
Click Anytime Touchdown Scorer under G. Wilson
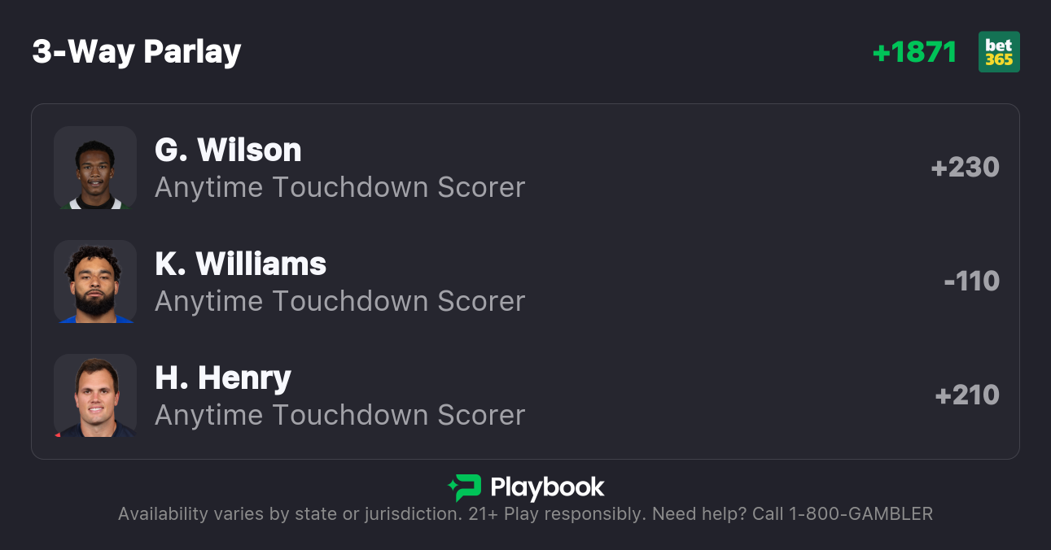339,187
